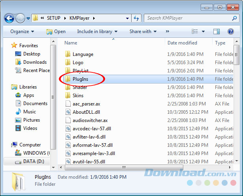This screenshot has width=243, height=196.
Task: Open the Organize dropdown menu
Action: tap(22, 31)
